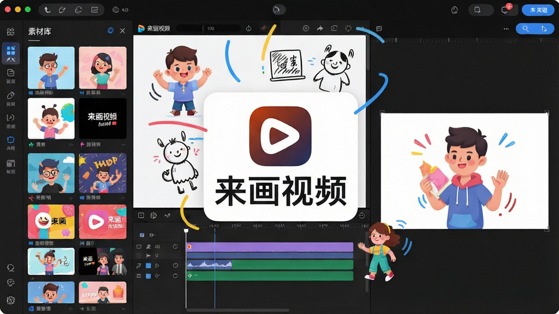Open the comment note icon beside canvas toolbar
Viewport: 559px width, 314px height.
[x=379, y=28]
